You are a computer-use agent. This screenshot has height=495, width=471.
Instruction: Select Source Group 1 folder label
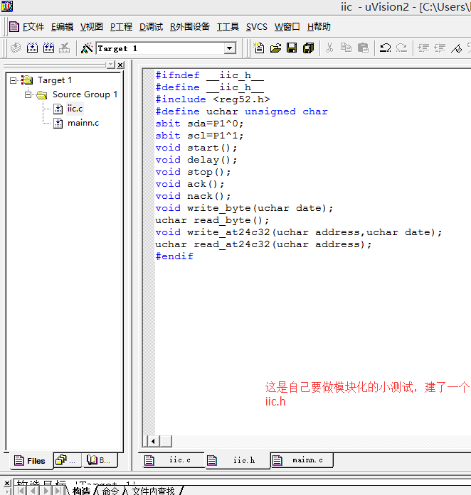(x=85, y=94)
